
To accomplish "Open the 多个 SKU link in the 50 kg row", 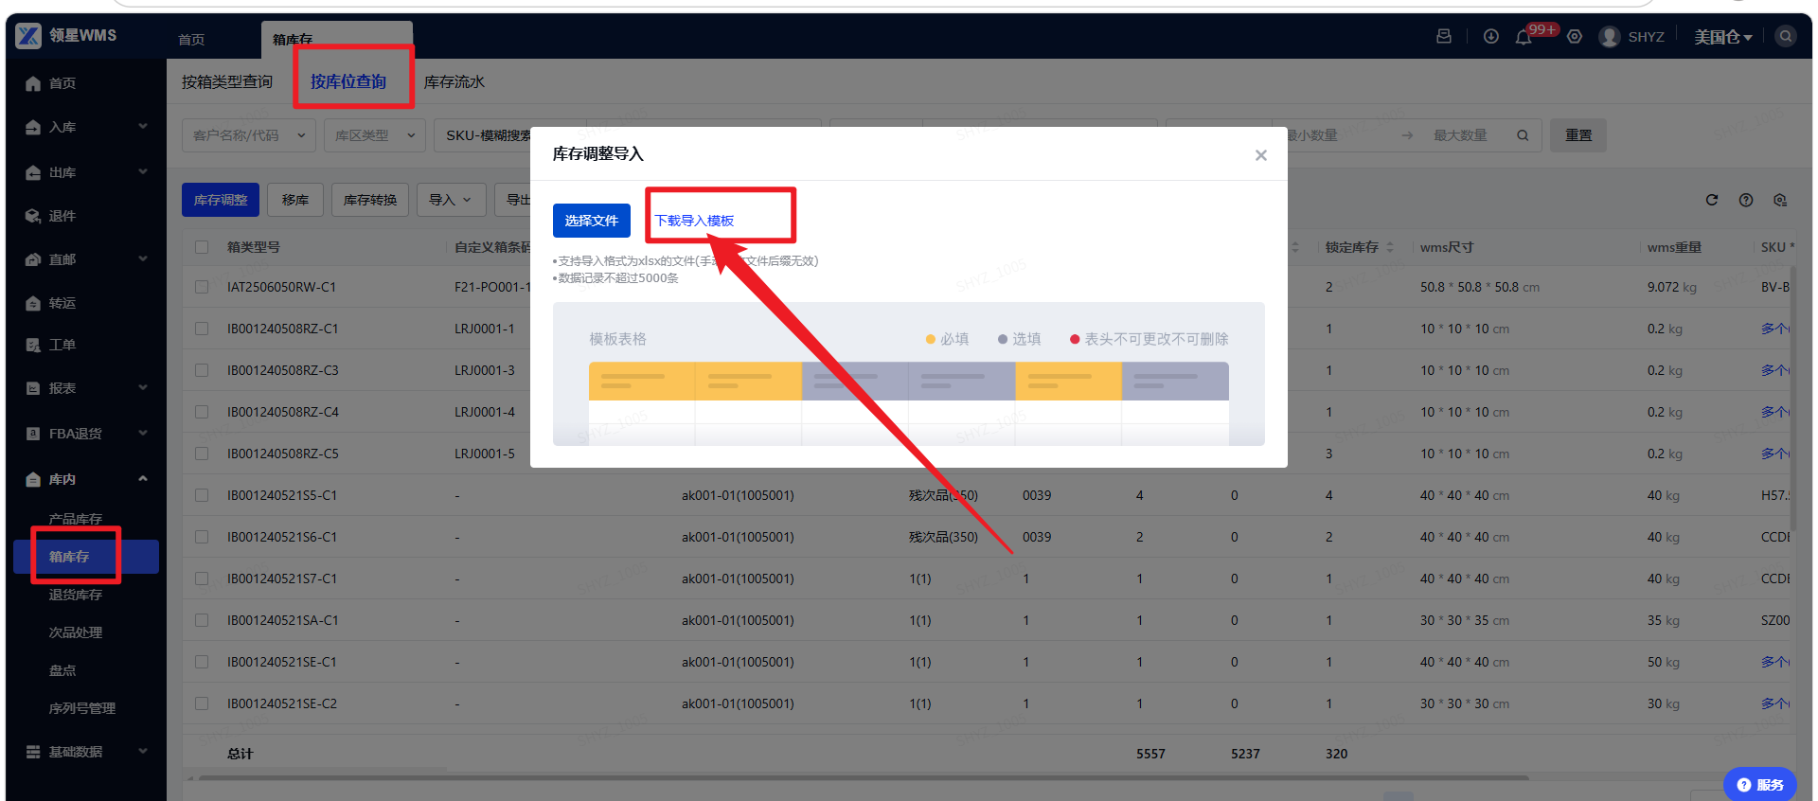I will (x=1775, y=662).
